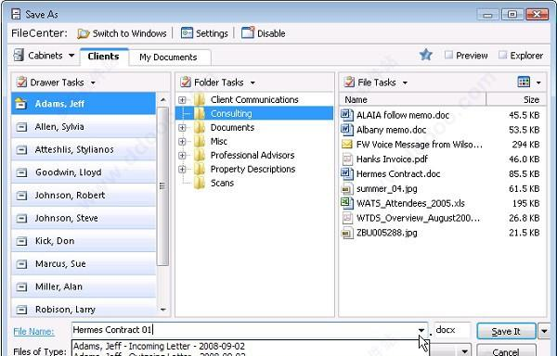Click the Folder Tasks clipboard icon
This screenshot has width=557, height=356.
coord(186,83)
